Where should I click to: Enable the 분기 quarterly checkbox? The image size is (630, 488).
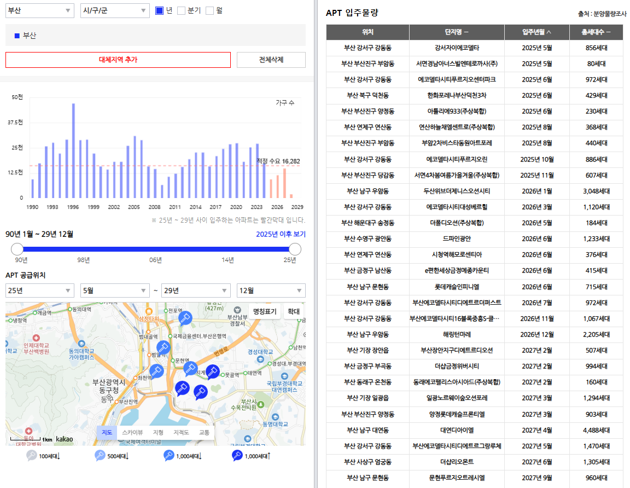(x=181, y=10)
